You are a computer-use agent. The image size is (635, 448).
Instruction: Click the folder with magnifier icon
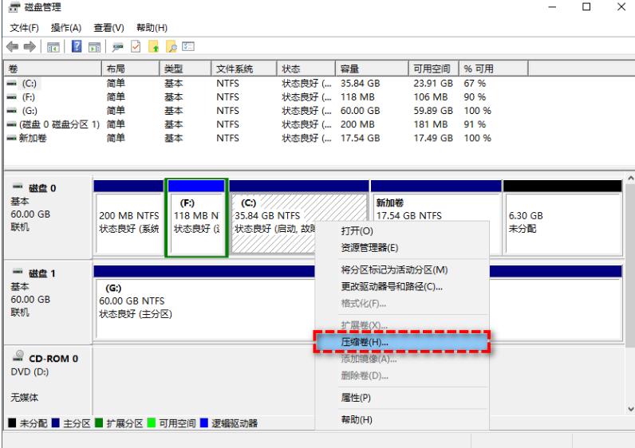pos(172,47)
